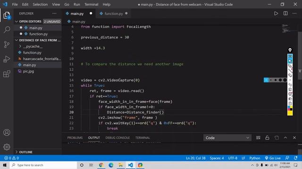Toggle cursor mode in annotation toolbar
This screenshot has height=169, width=302.
(x=290, y=61)
